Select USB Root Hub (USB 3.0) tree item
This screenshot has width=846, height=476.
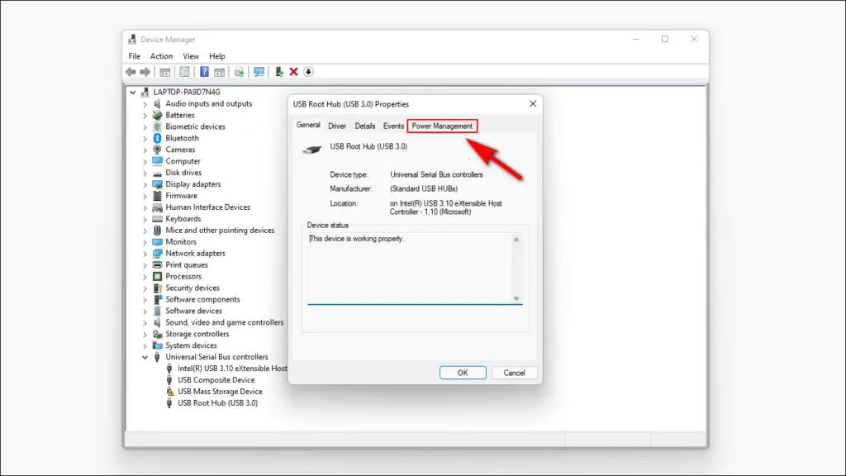tap(217, 402)
